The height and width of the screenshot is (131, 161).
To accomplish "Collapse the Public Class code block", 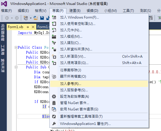I will pyautogui.click(x=16, y=48).
